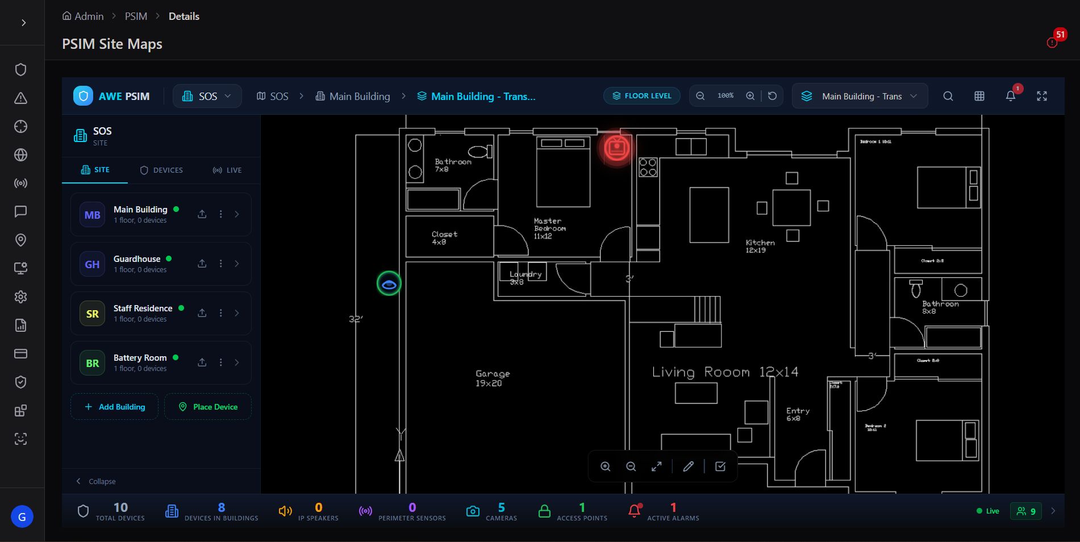The image size is (1080, 542).
Task: Enable edit mode with the pencil icon
Action: coord(689,466)
